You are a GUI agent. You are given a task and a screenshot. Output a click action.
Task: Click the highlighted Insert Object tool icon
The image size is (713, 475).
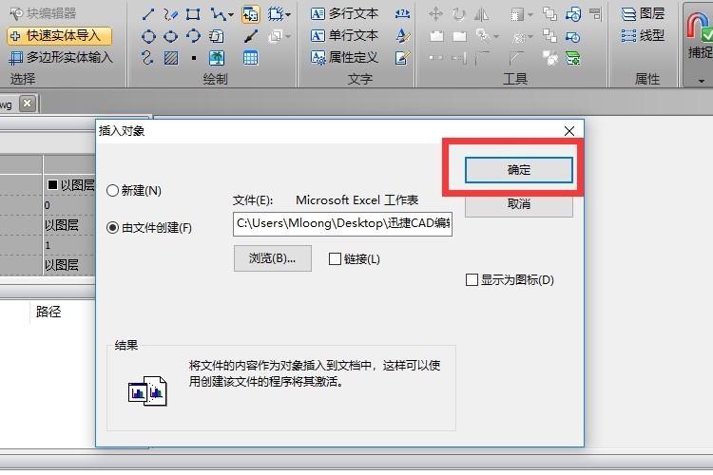(x=251, y=14)
